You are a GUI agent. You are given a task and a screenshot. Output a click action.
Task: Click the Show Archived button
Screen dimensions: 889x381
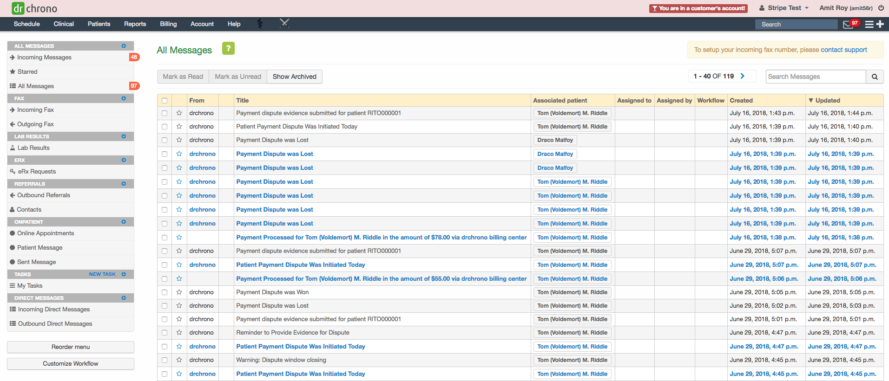[x=295, y=77]
